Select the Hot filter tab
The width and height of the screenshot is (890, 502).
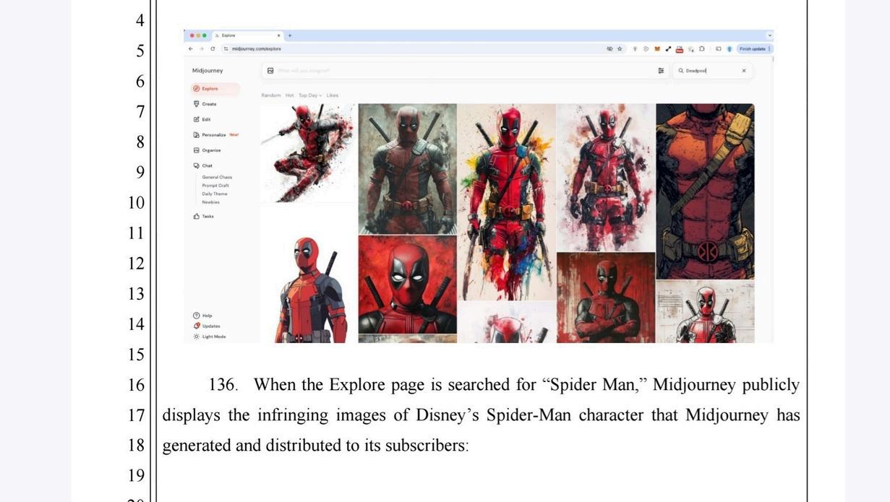click(289, 95)
